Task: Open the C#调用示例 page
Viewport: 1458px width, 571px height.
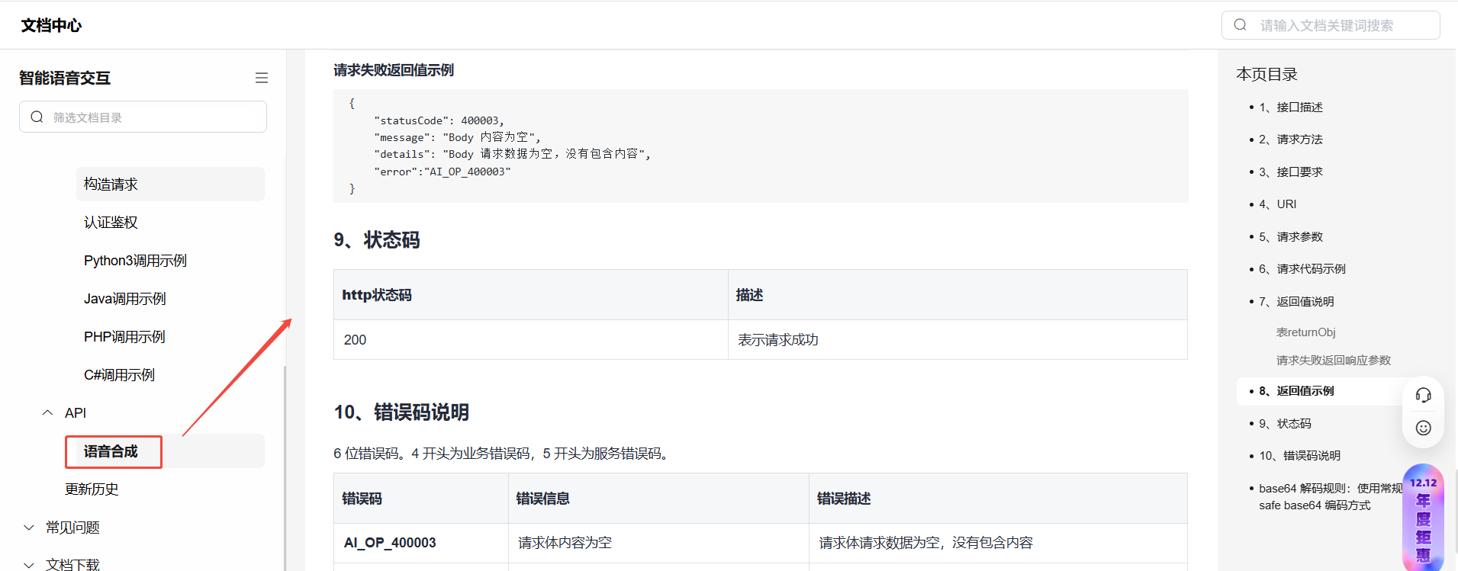Action: point(119,374)
